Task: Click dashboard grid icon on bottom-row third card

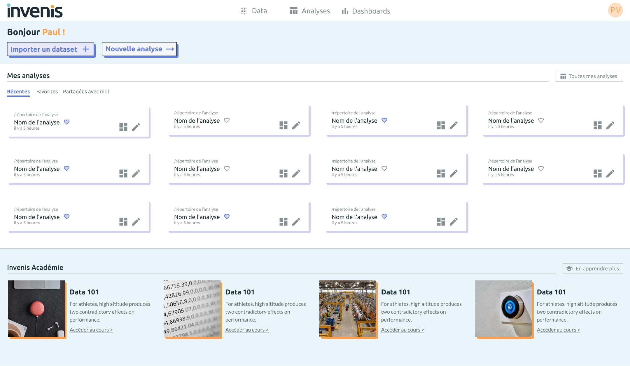Action: [x=441, y=222]
